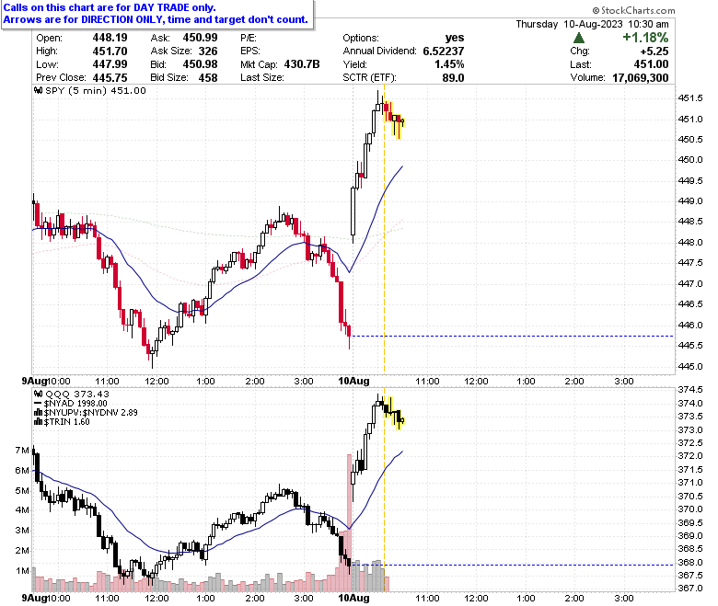
Task: Click the green up-triangle change indicator
Action: tap(579, 38)
